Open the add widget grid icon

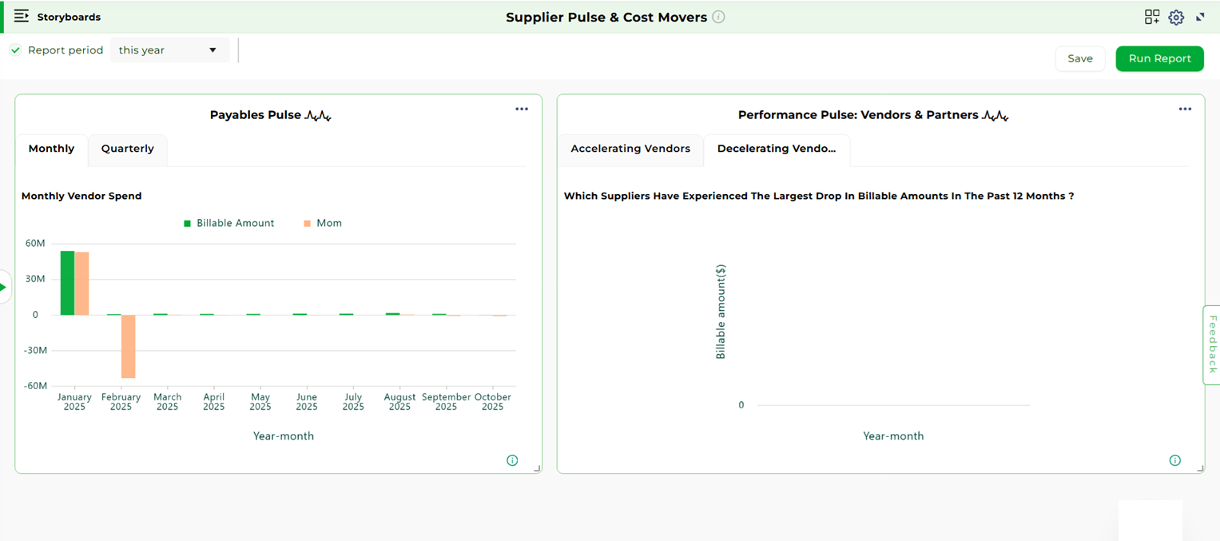click(1151, 17)
